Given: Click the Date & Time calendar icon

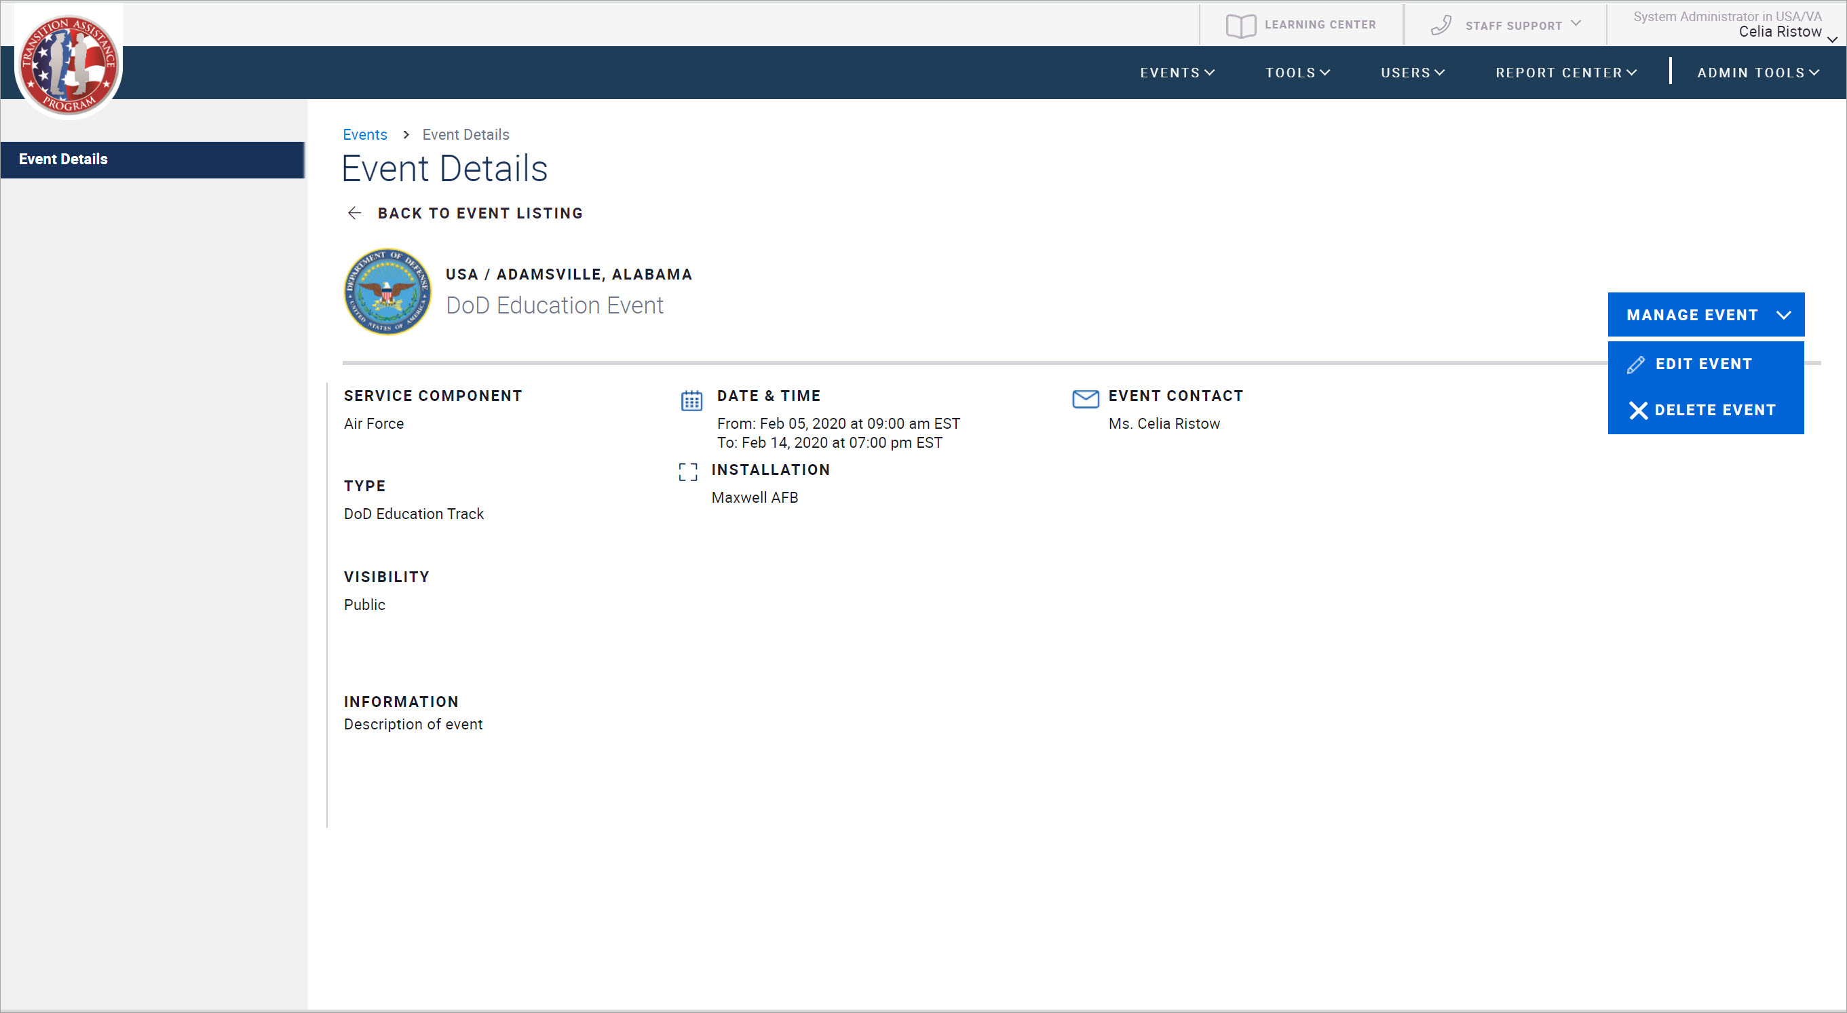Looking at the screenshot, I should [691, 400].
